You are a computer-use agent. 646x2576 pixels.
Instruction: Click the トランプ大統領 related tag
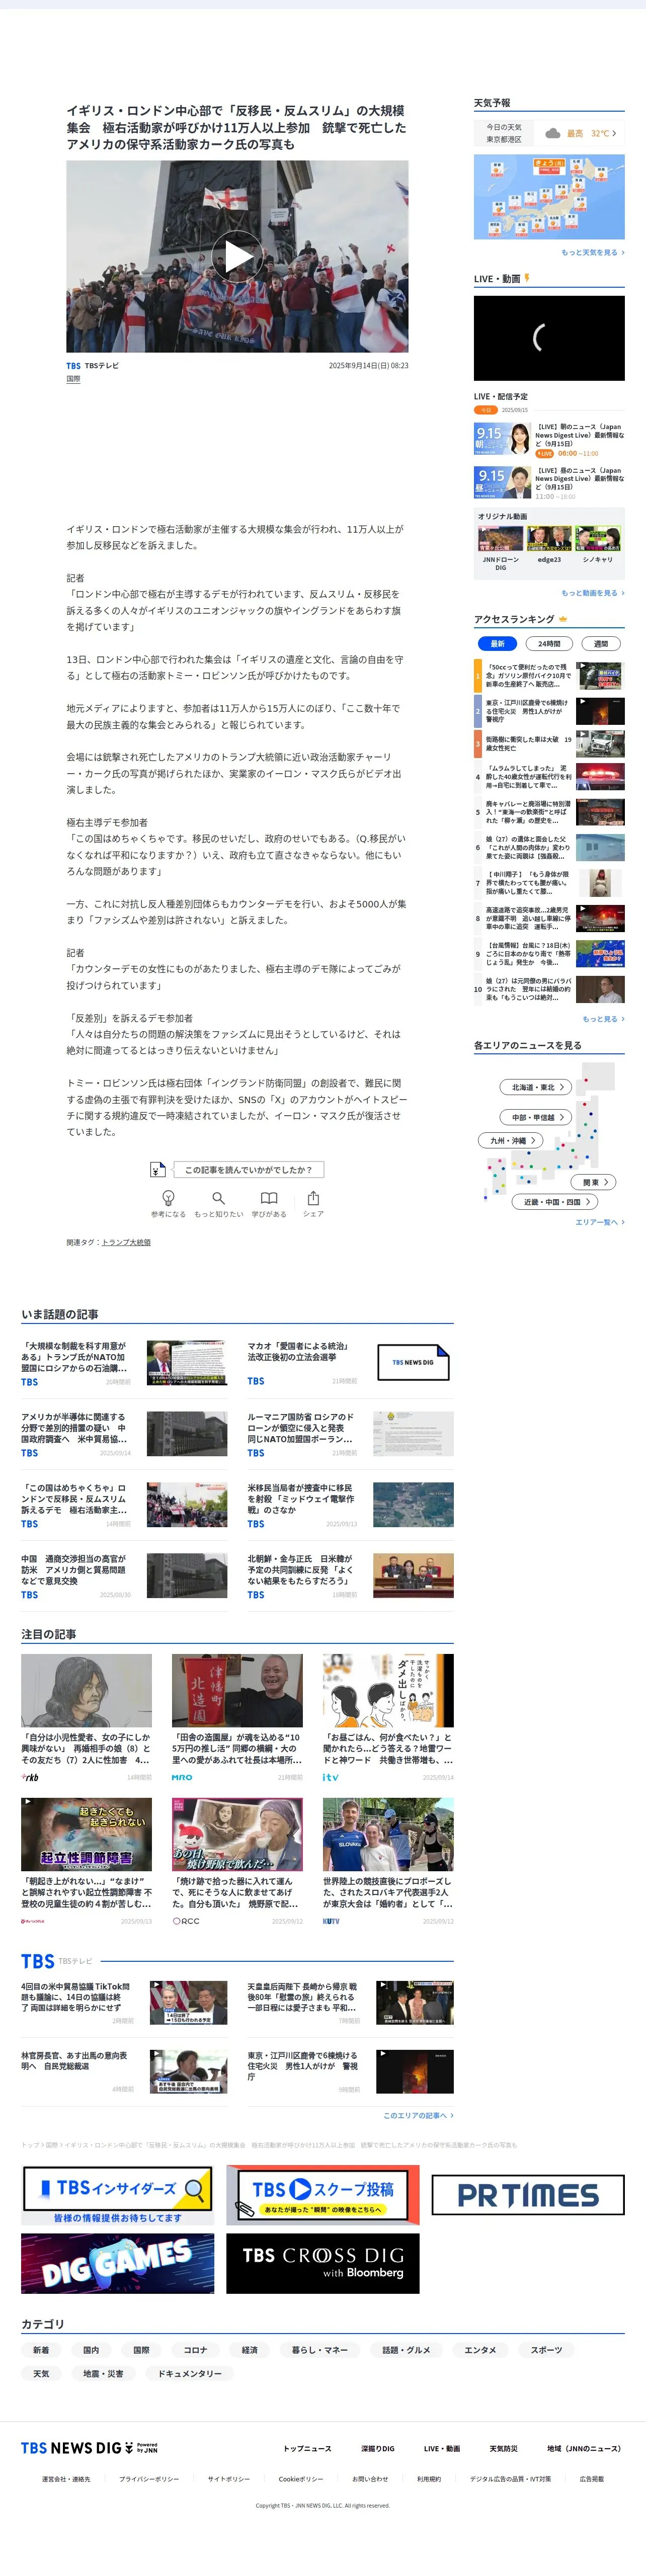click(x=126, y=1242)
